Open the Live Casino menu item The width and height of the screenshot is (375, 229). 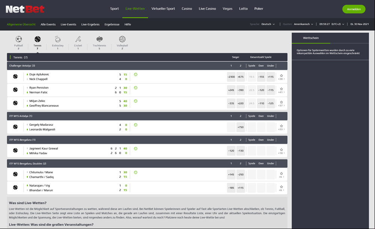tap(207, 9)
